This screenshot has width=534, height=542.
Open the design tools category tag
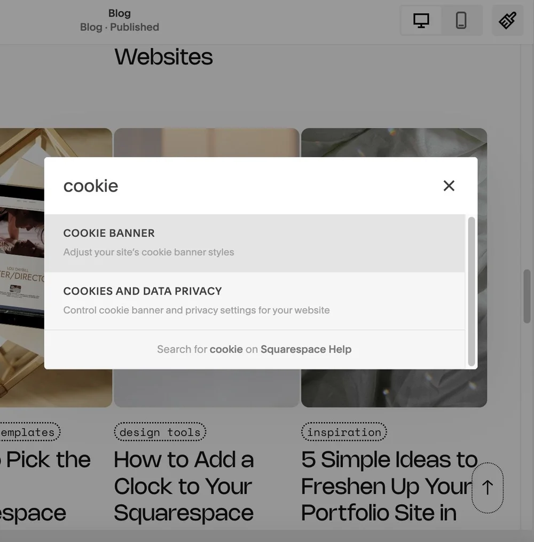(160, 432)
